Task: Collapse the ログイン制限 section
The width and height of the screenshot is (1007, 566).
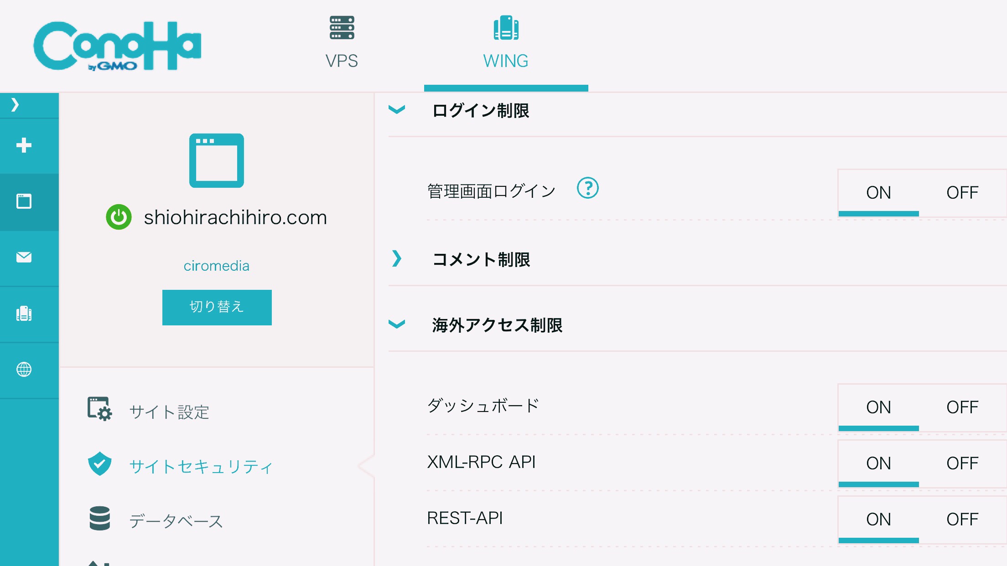Action: (397, 110)
